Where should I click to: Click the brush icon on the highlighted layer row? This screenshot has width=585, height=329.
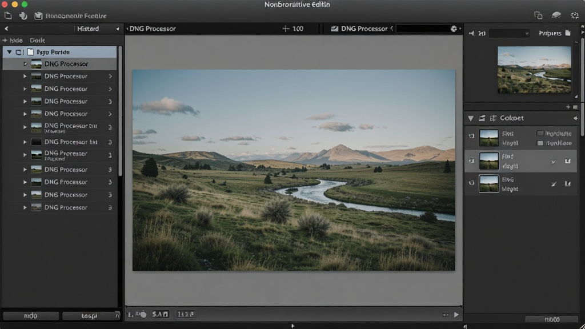[554, 162]
